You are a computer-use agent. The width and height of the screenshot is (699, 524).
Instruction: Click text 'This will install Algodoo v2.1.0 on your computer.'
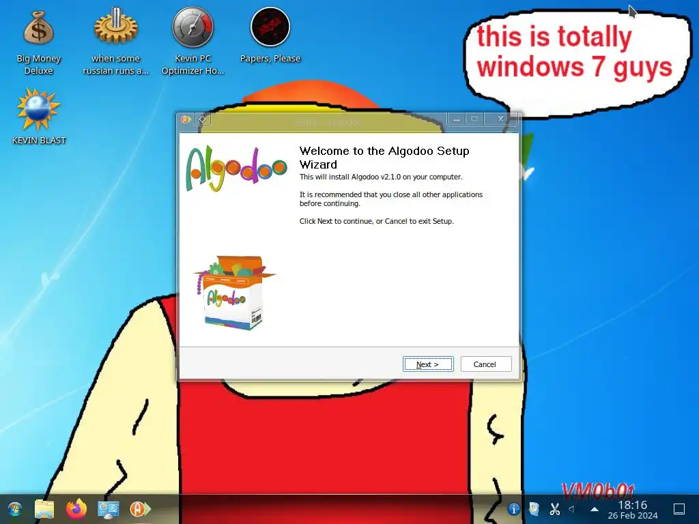point(381,177)
